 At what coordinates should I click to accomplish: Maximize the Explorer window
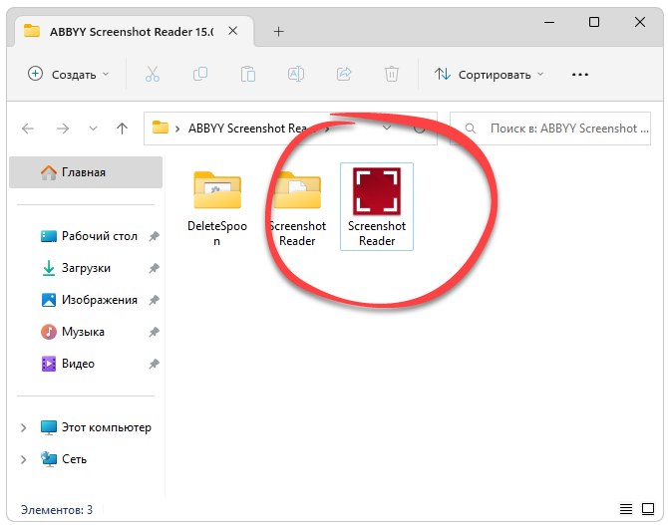(x=594, y=22)
